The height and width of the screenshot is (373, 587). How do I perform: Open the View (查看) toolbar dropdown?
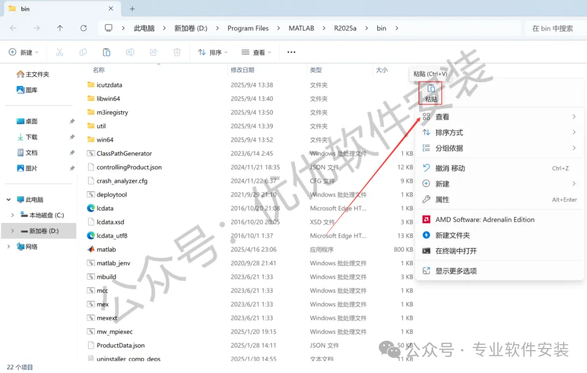pyautogui.click(x=257, y=52)
